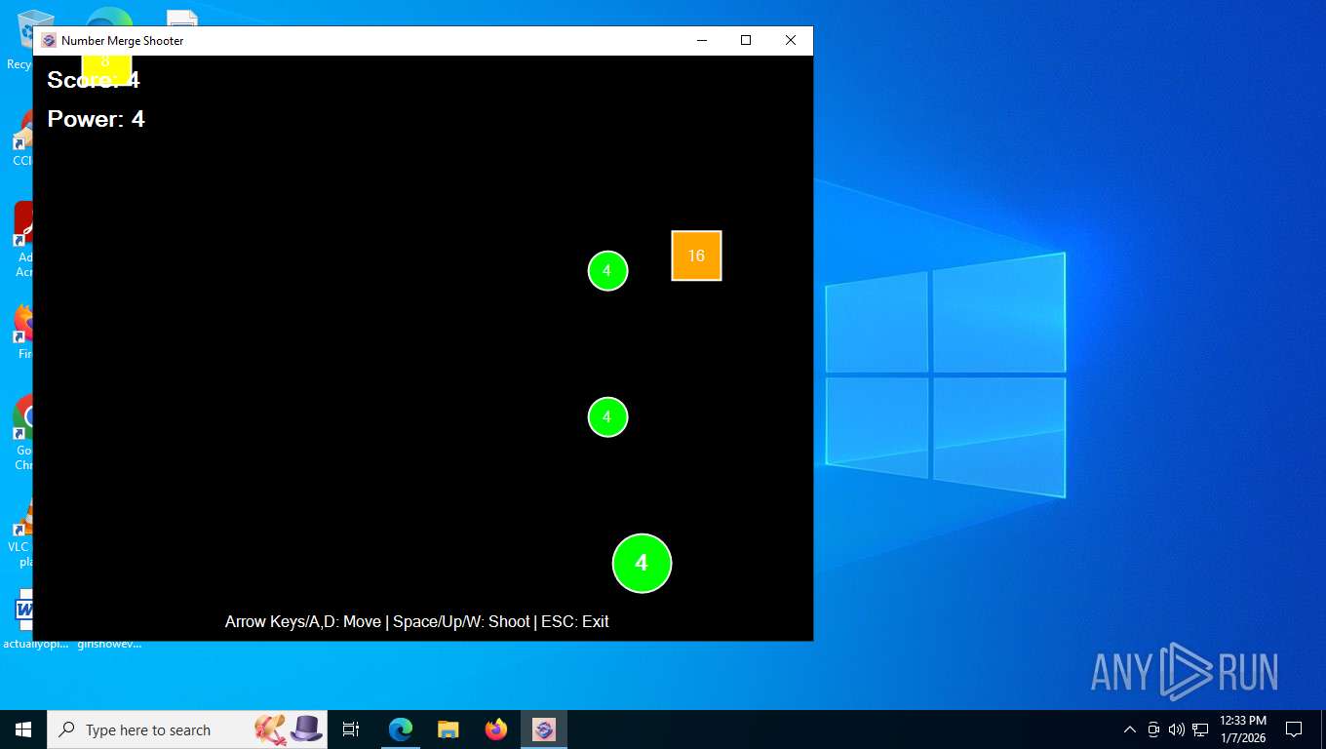
Task: Click the orange 16 block
Action: click(696, 256)
